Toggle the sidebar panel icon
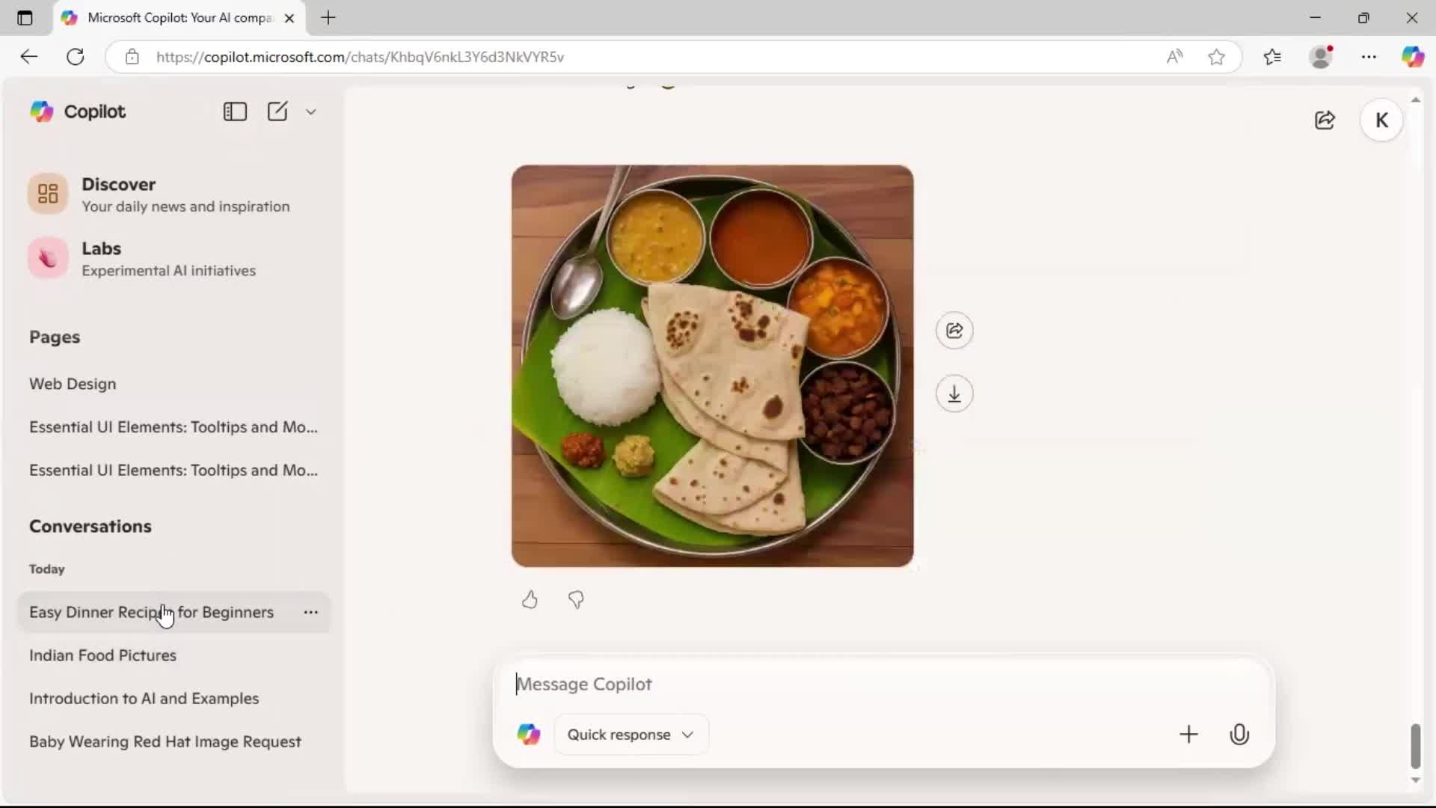Image resolution: width=1436 pixels, height=808 pixels. click(235, 111)
